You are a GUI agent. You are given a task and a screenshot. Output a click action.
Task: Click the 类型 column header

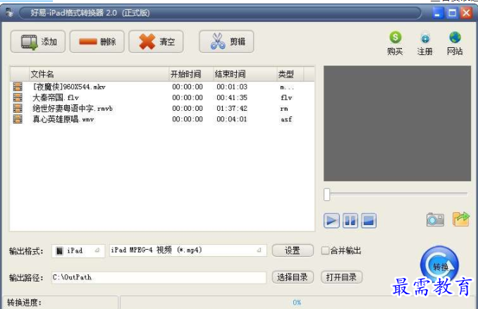290,74
